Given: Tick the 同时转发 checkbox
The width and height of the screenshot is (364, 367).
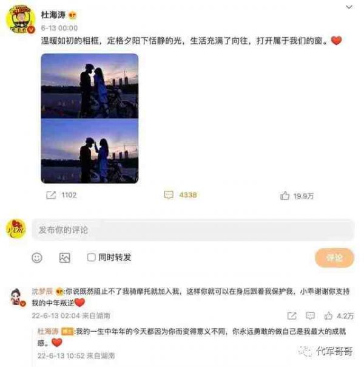Looking at the screenshot, I should (x=91, y=257).
